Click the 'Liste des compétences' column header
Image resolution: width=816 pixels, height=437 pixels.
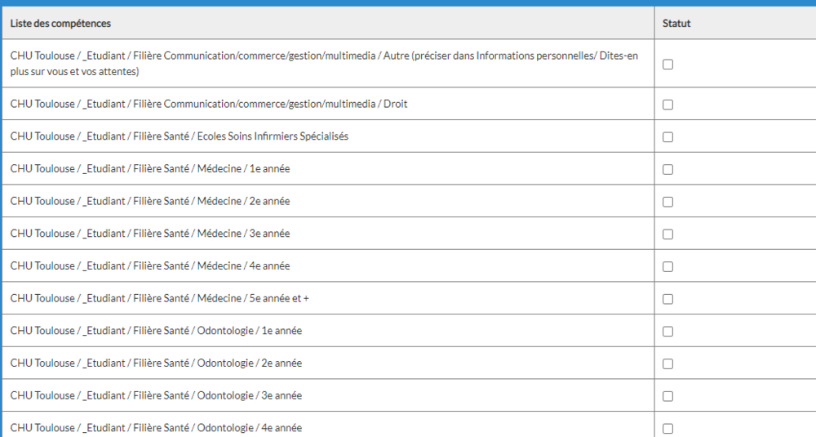(60, 24)
